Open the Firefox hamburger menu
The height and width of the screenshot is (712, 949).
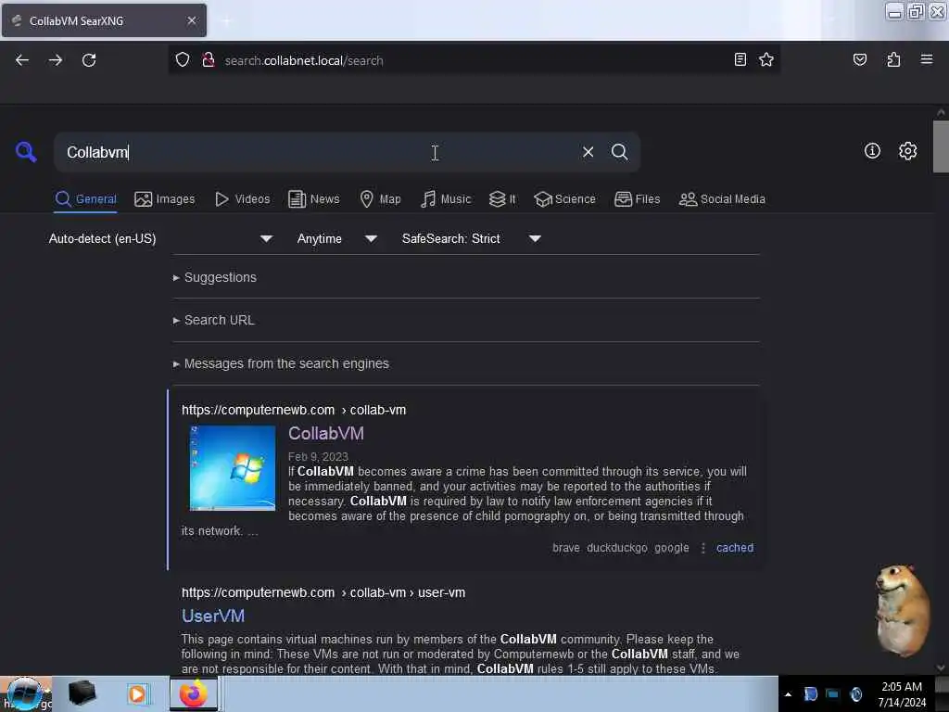927,59
